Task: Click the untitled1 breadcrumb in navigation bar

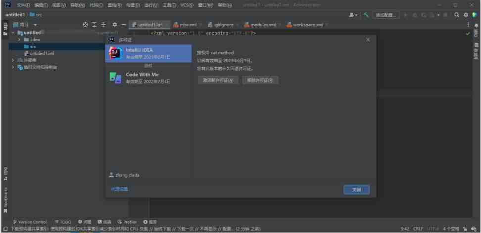Action: (x=15, y=15)
